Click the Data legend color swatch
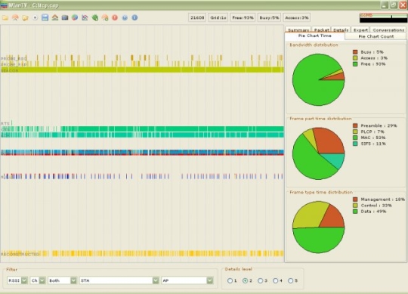Screen dimensions: 408x294 click(355, 212)
